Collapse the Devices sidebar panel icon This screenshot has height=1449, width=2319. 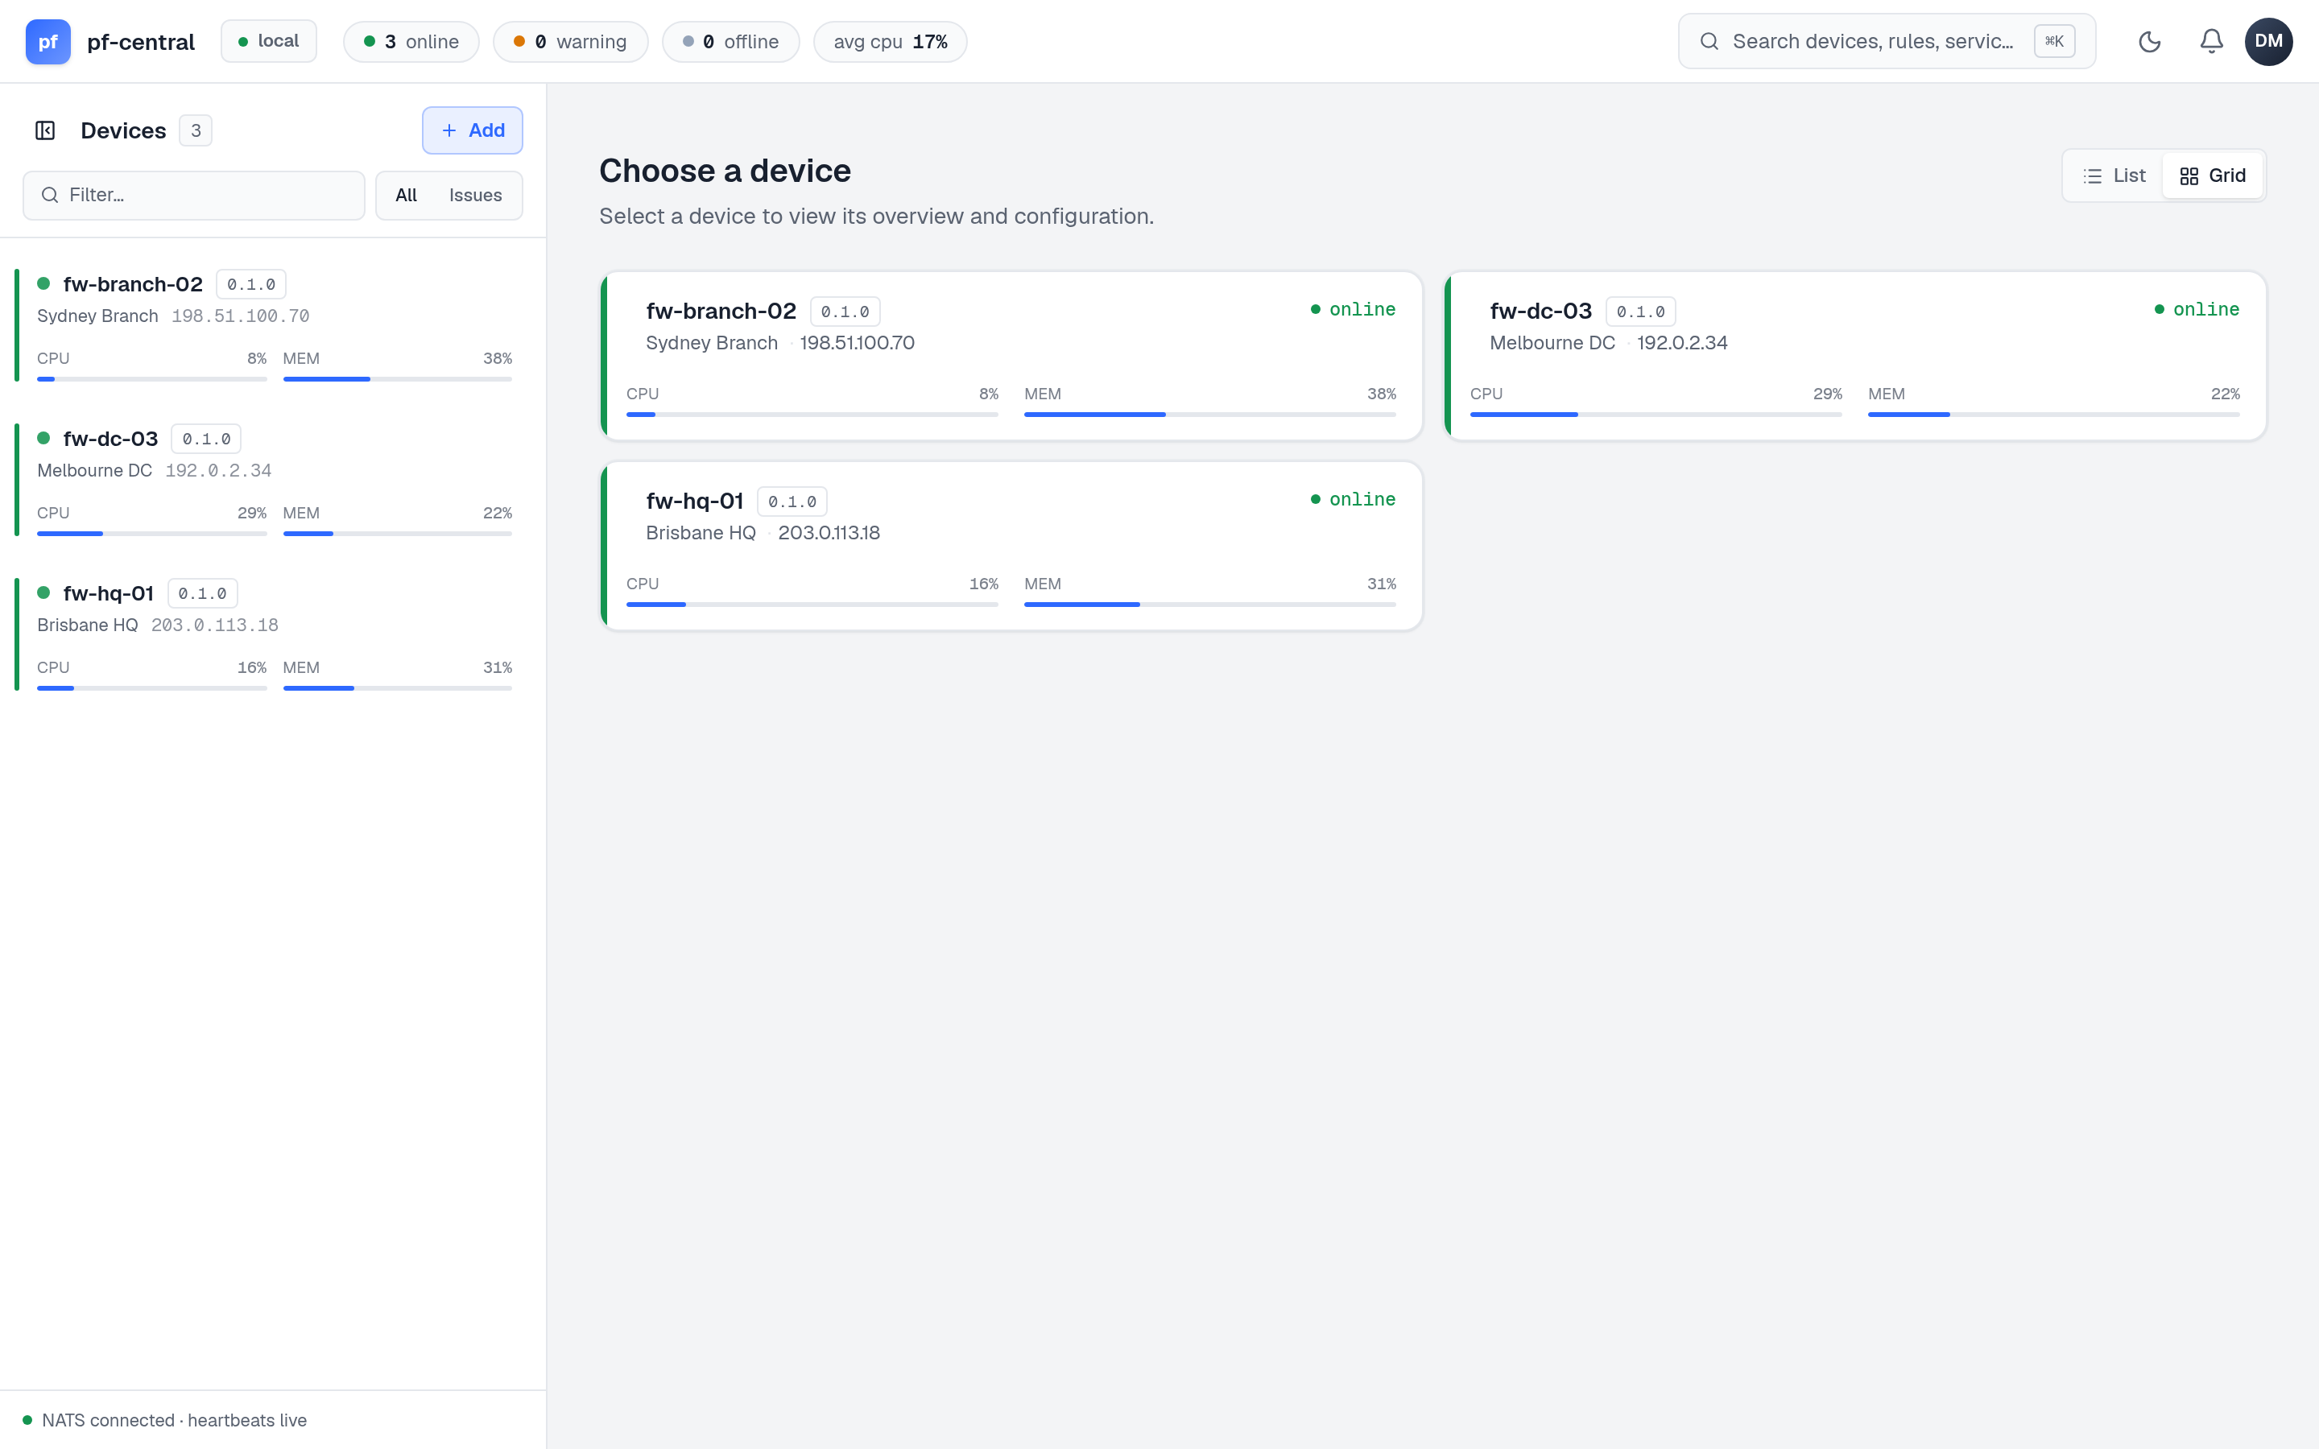coord(45,130)
